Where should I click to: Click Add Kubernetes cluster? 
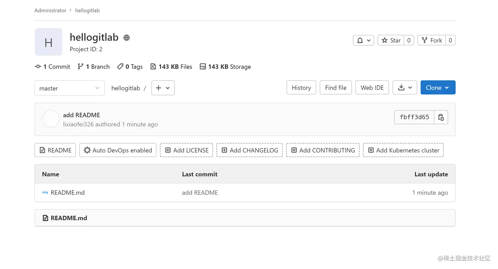403,150
